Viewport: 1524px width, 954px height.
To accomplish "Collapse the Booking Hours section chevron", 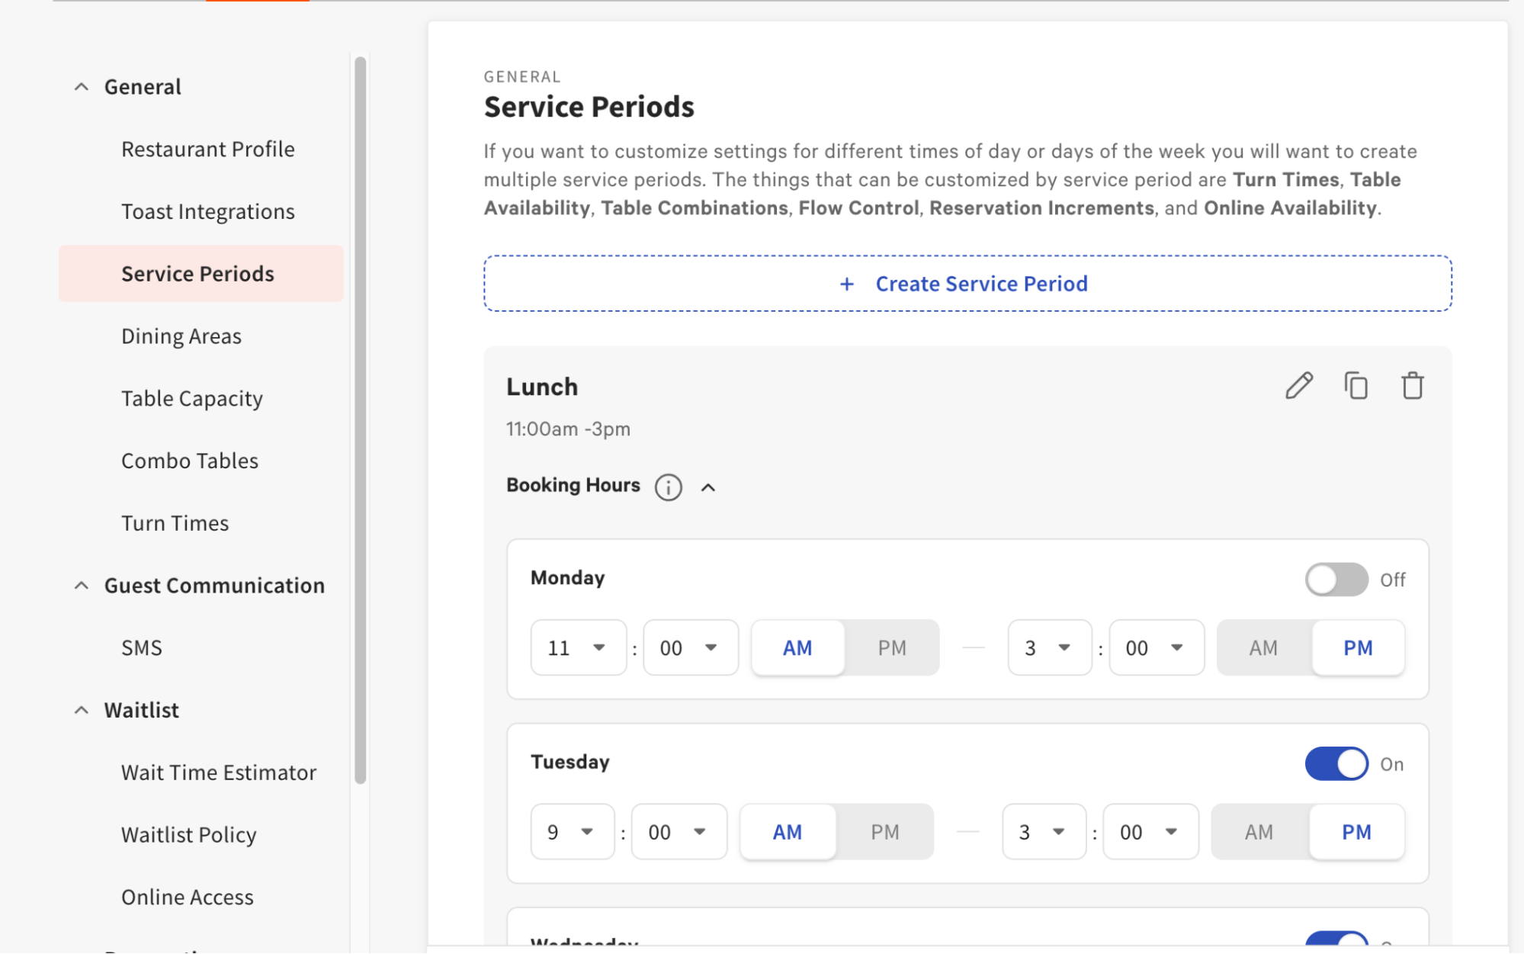I will tap(708, 487).
